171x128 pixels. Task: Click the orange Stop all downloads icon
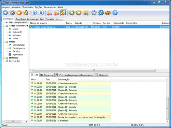(79, 13)
